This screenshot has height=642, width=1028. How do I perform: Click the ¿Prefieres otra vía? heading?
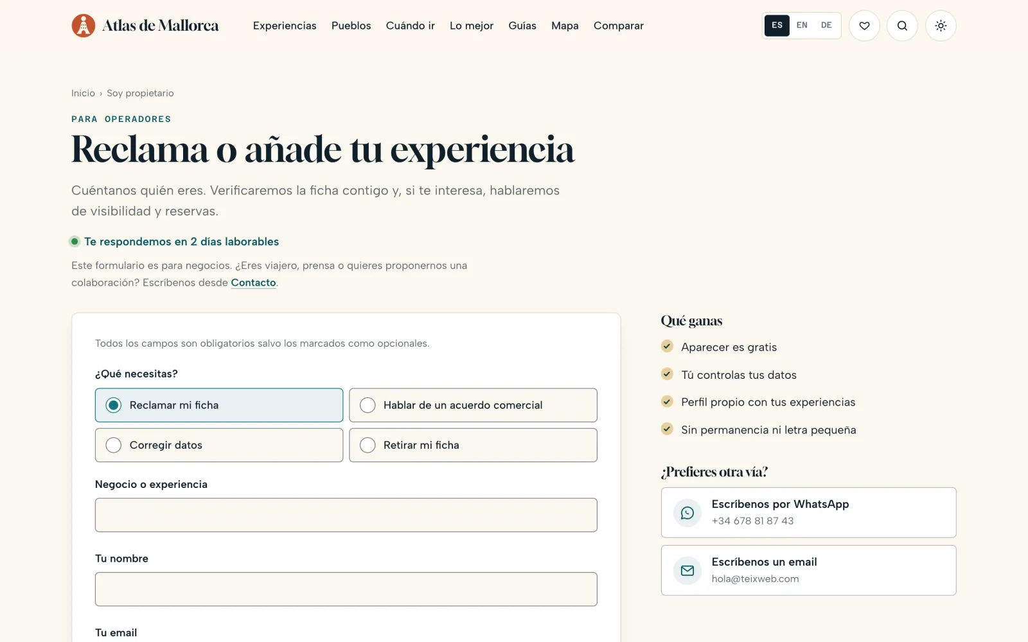714,472
